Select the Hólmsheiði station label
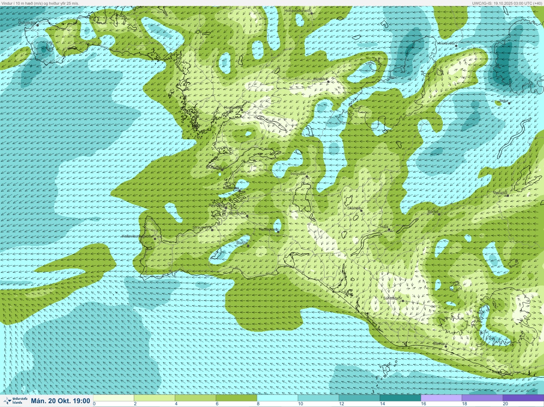Image resolution: width=544 pixels, height=407 pixels. [237, 213]
